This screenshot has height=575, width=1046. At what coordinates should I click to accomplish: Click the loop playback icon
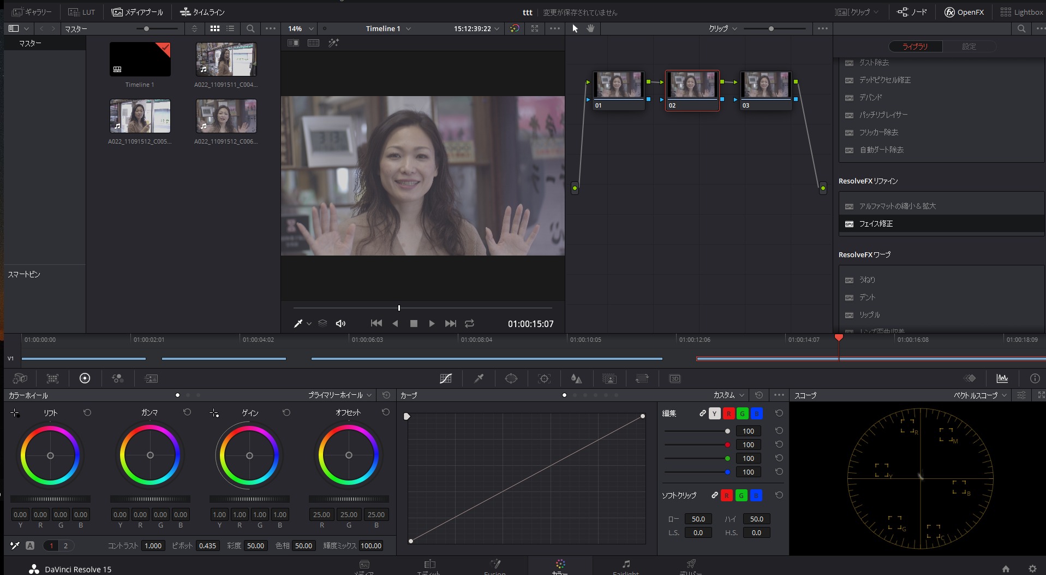pyautogui.click(x=469, y=323)
